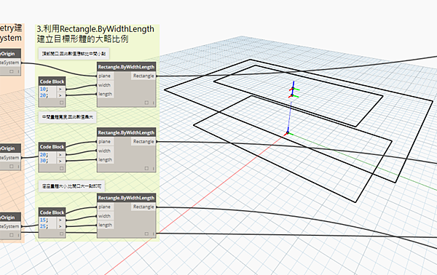Select the plane input of top Rectangle node
The width and height of the screenshot is (437, 275).
pyautogui.click(x=105, y=76)
